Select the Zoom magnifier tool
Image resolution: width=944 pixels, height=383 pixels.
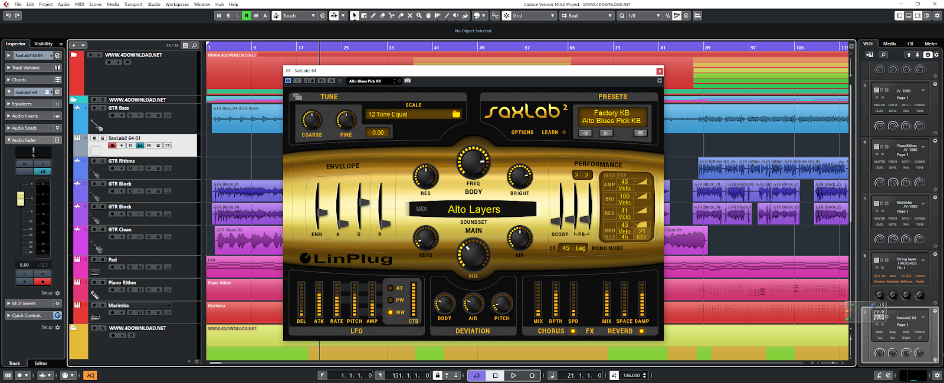tap(419, 15)
